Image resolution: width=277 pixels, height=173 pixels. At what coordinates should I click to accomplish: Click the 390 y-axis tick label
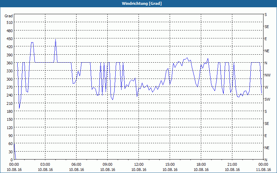tap(10, 55)
